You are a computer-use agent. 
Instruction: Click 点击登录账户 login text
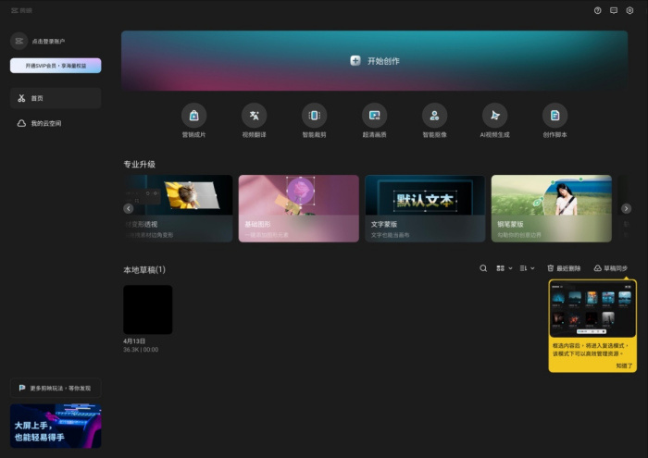point(48,42)
